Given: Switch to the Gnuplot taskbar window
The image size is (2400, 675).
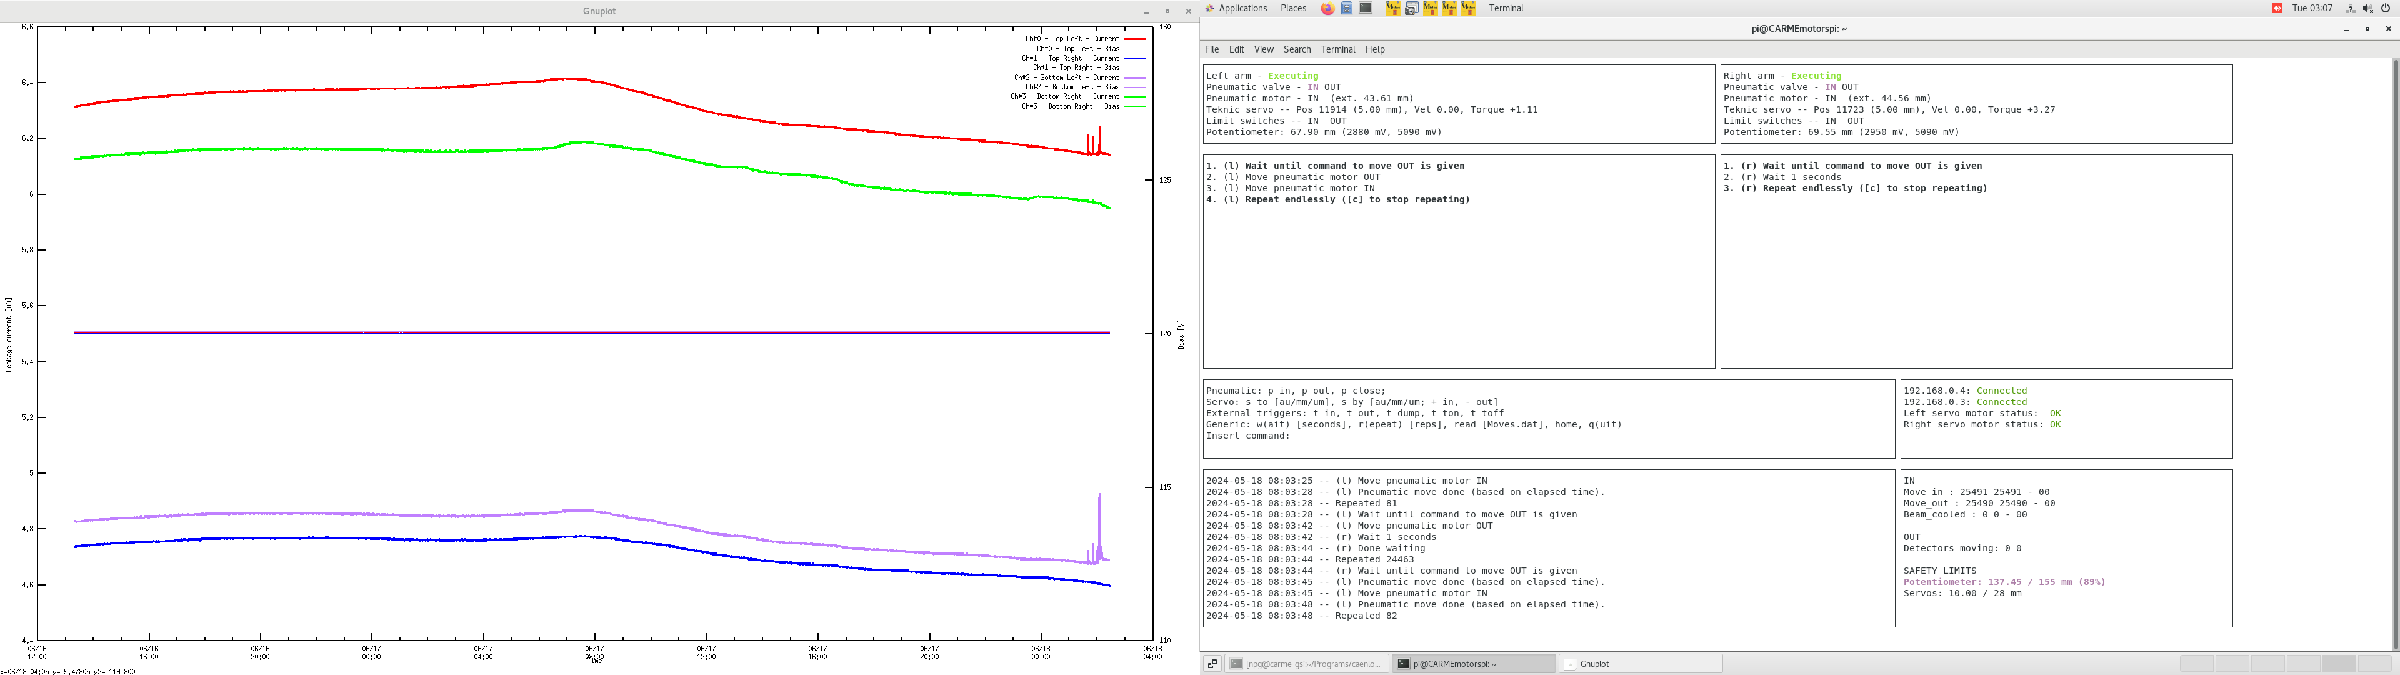Looking at the screenshot, I should pos(1640,664).
